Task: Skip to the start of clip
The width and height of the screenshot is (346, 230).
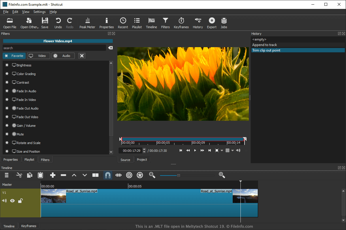Action: 181,150
